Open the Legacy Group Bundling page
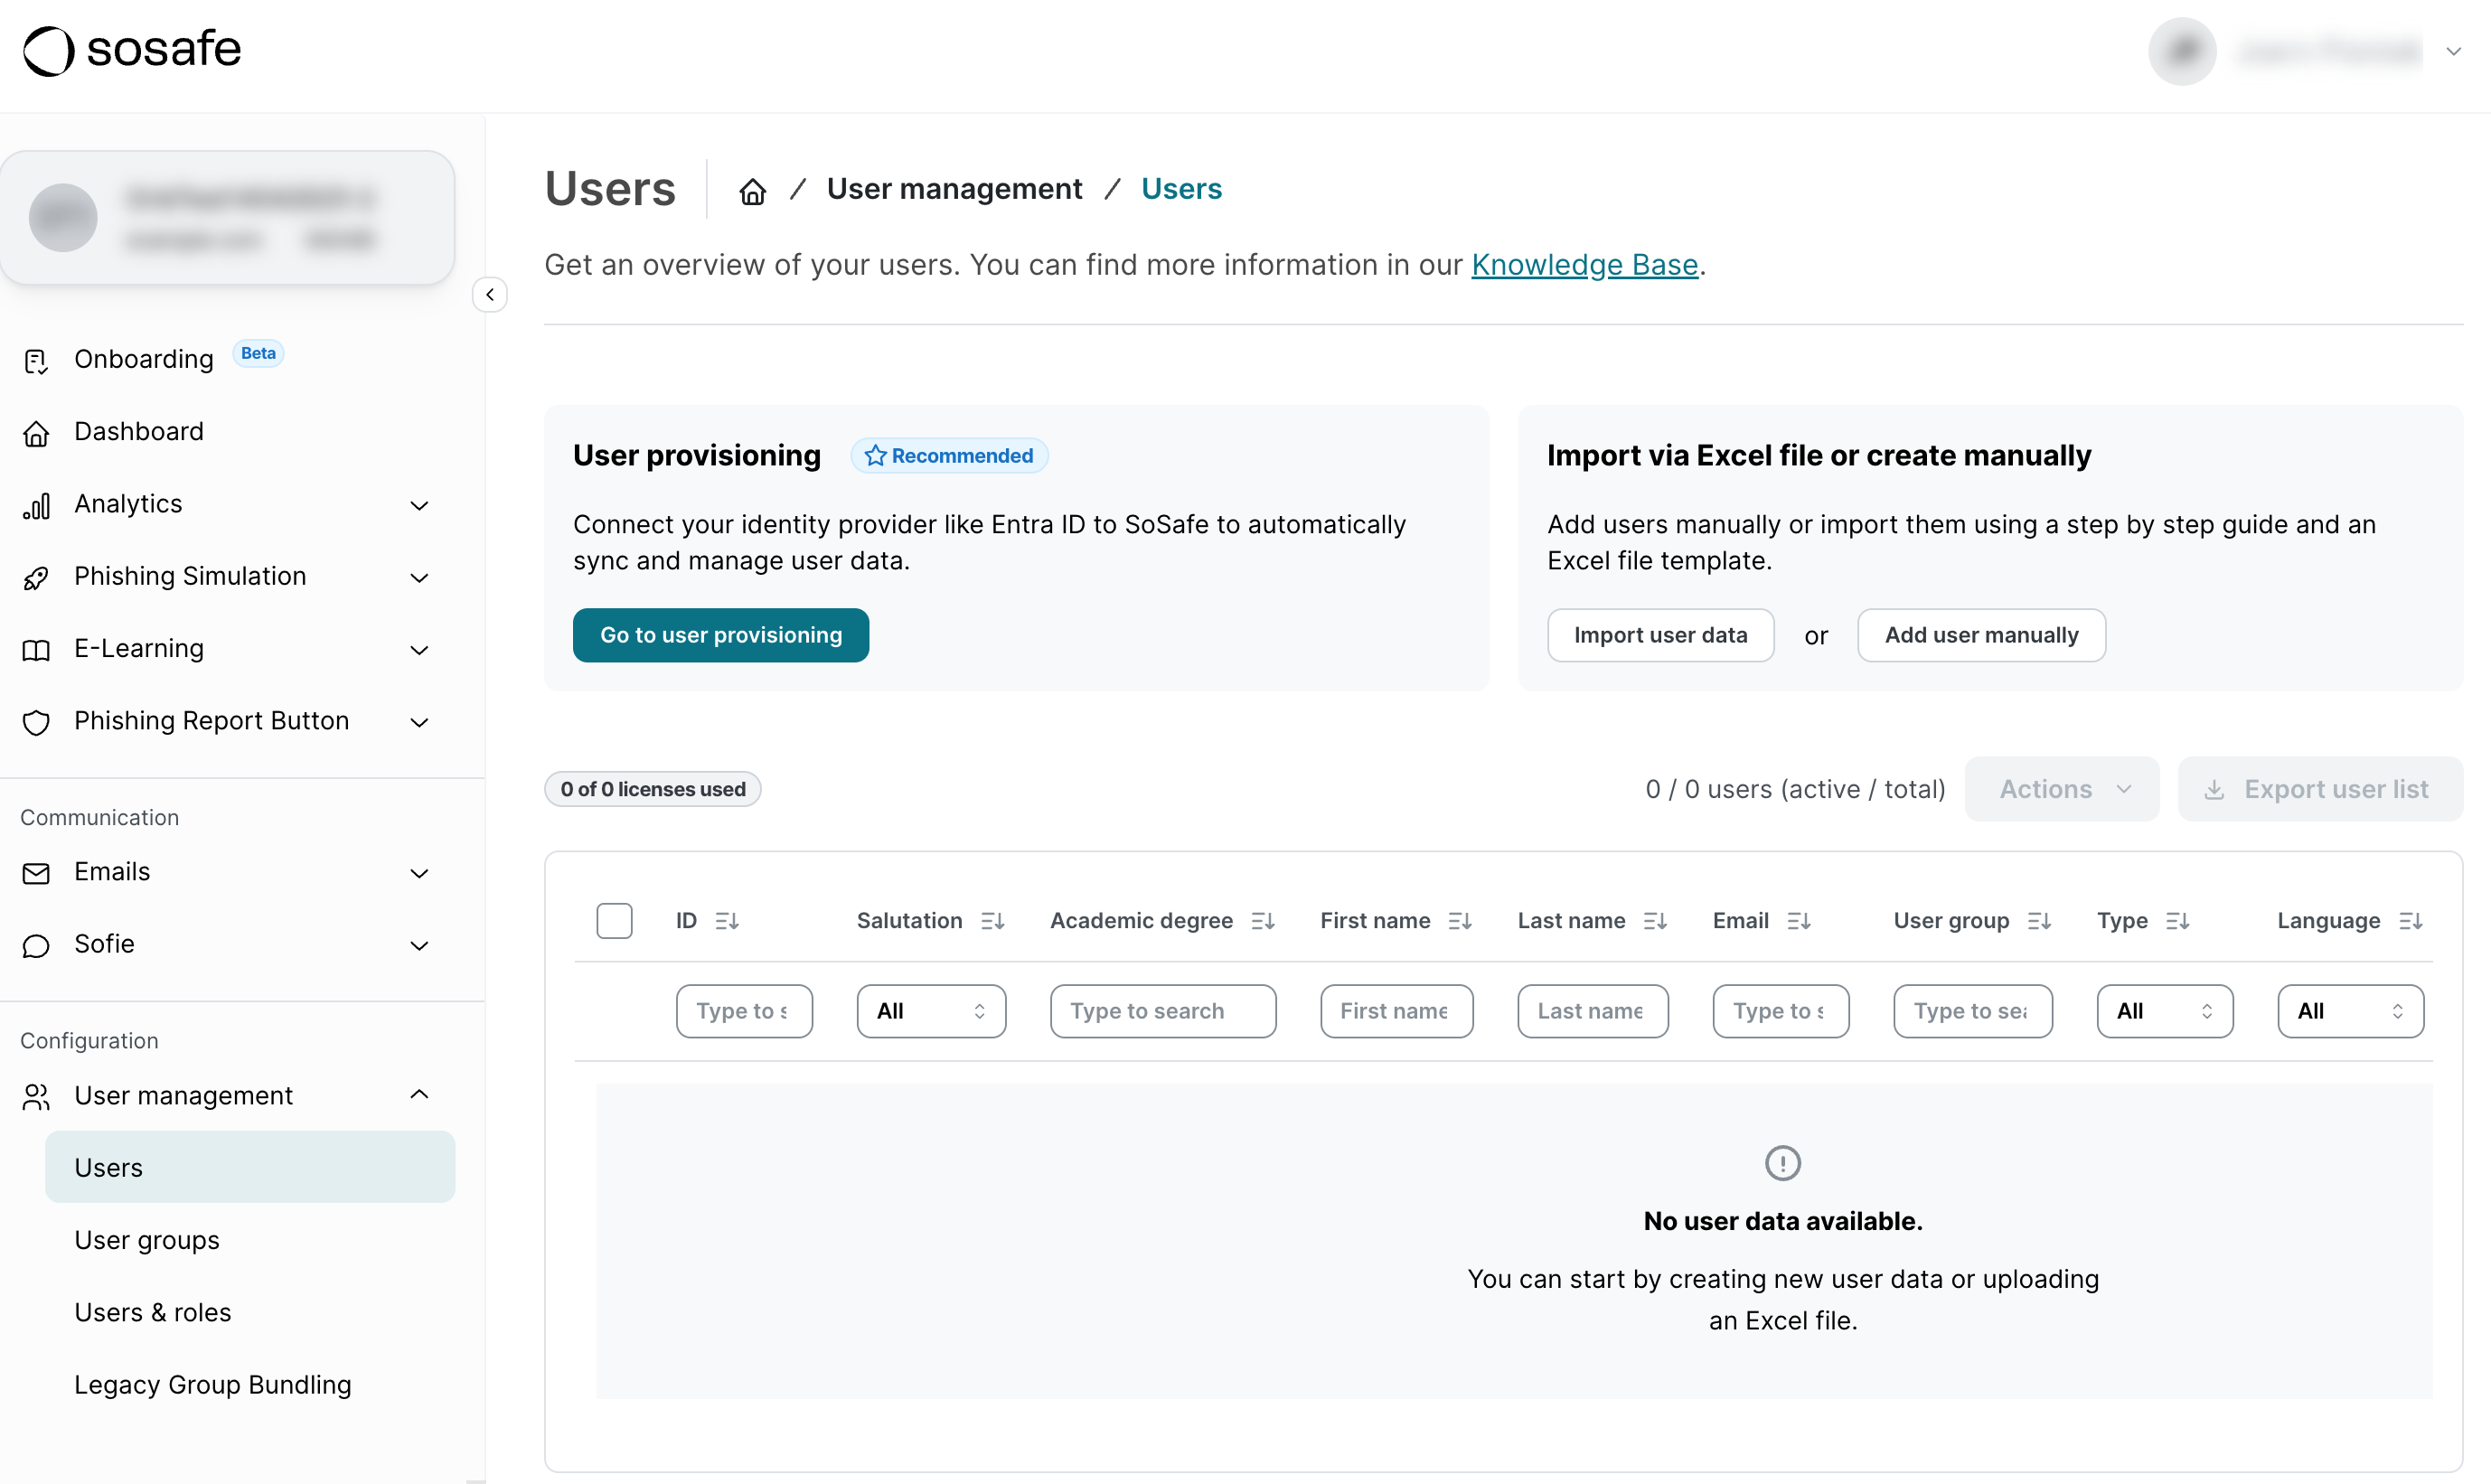Viewport: 2491px width, 1484px height. pos(213,1384)
